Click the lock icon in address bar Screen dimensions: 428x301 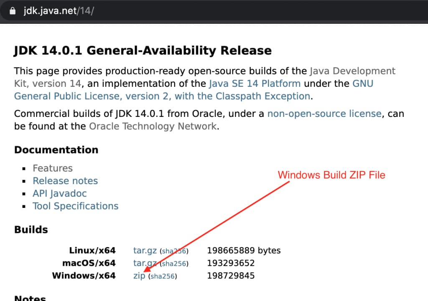click(x=13, y=11)
